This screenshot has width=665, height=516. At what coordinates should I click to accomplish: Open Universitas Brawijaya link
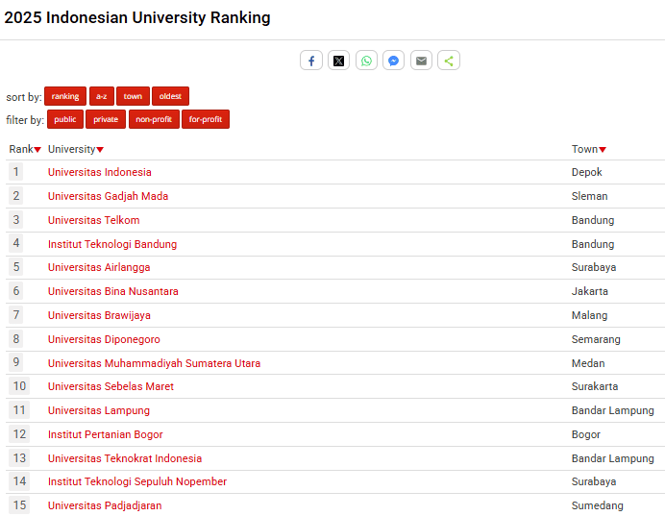point(99,315)
